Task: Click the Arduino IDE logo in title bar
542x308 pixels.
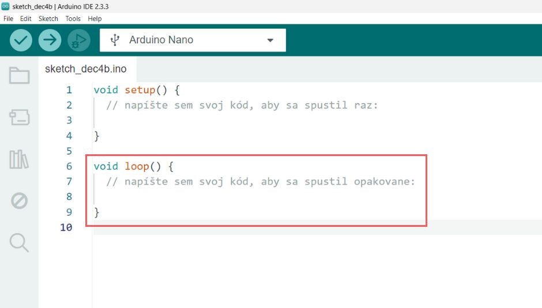Action: click(5, 6)
